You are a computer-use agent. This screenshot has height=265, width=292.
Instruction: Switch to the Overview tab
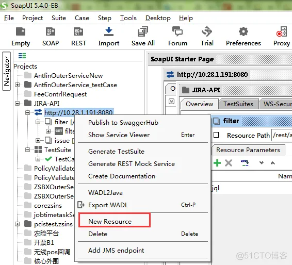coord(199,104)
